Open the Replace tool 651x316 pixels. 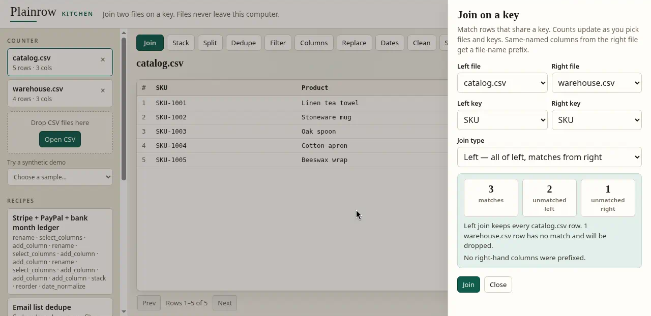click(x=354, y=43)
